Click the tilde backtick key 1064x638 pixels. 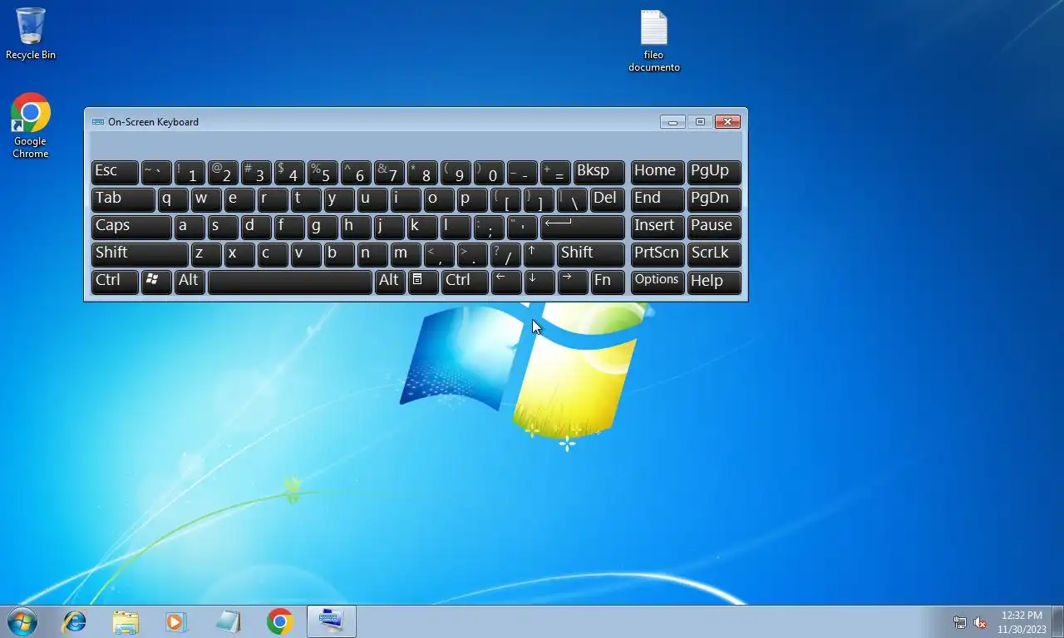tap(156, 172)
